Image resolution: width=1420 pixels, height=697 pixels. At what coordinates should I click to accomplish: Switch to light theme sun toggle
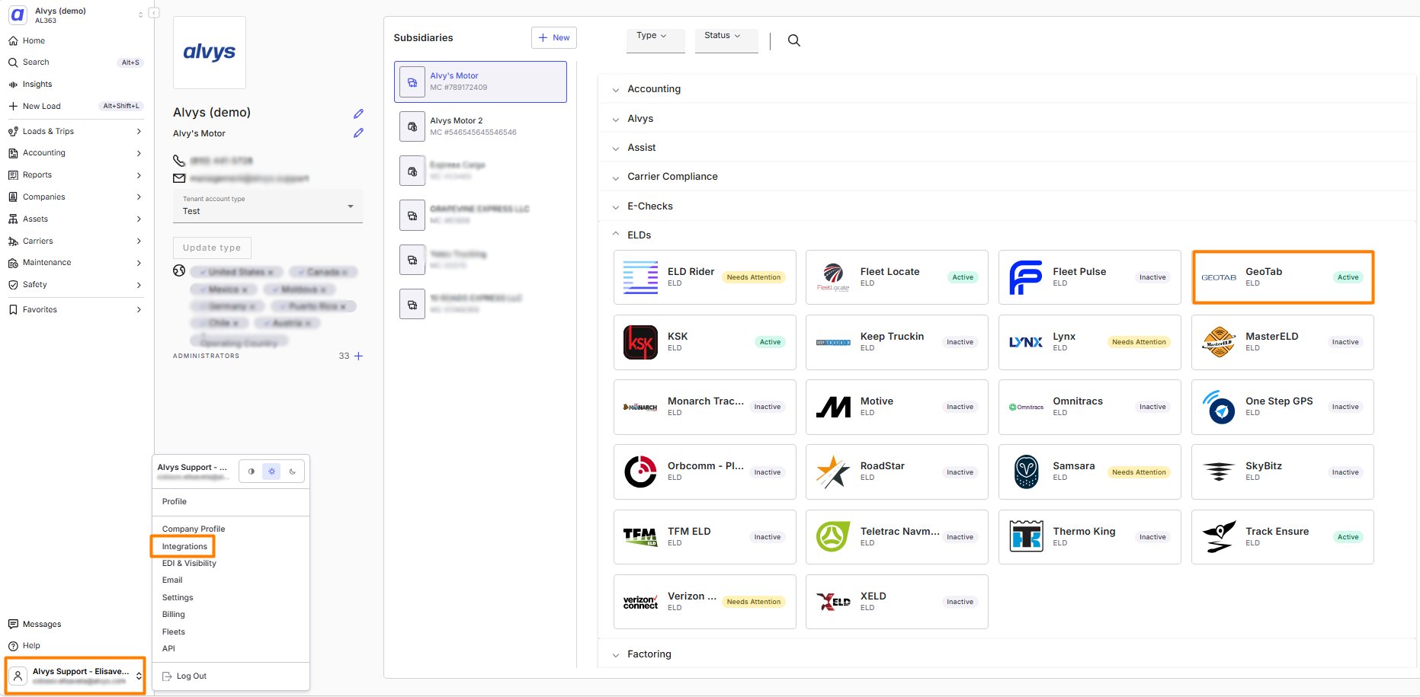(x=272, y=472)
